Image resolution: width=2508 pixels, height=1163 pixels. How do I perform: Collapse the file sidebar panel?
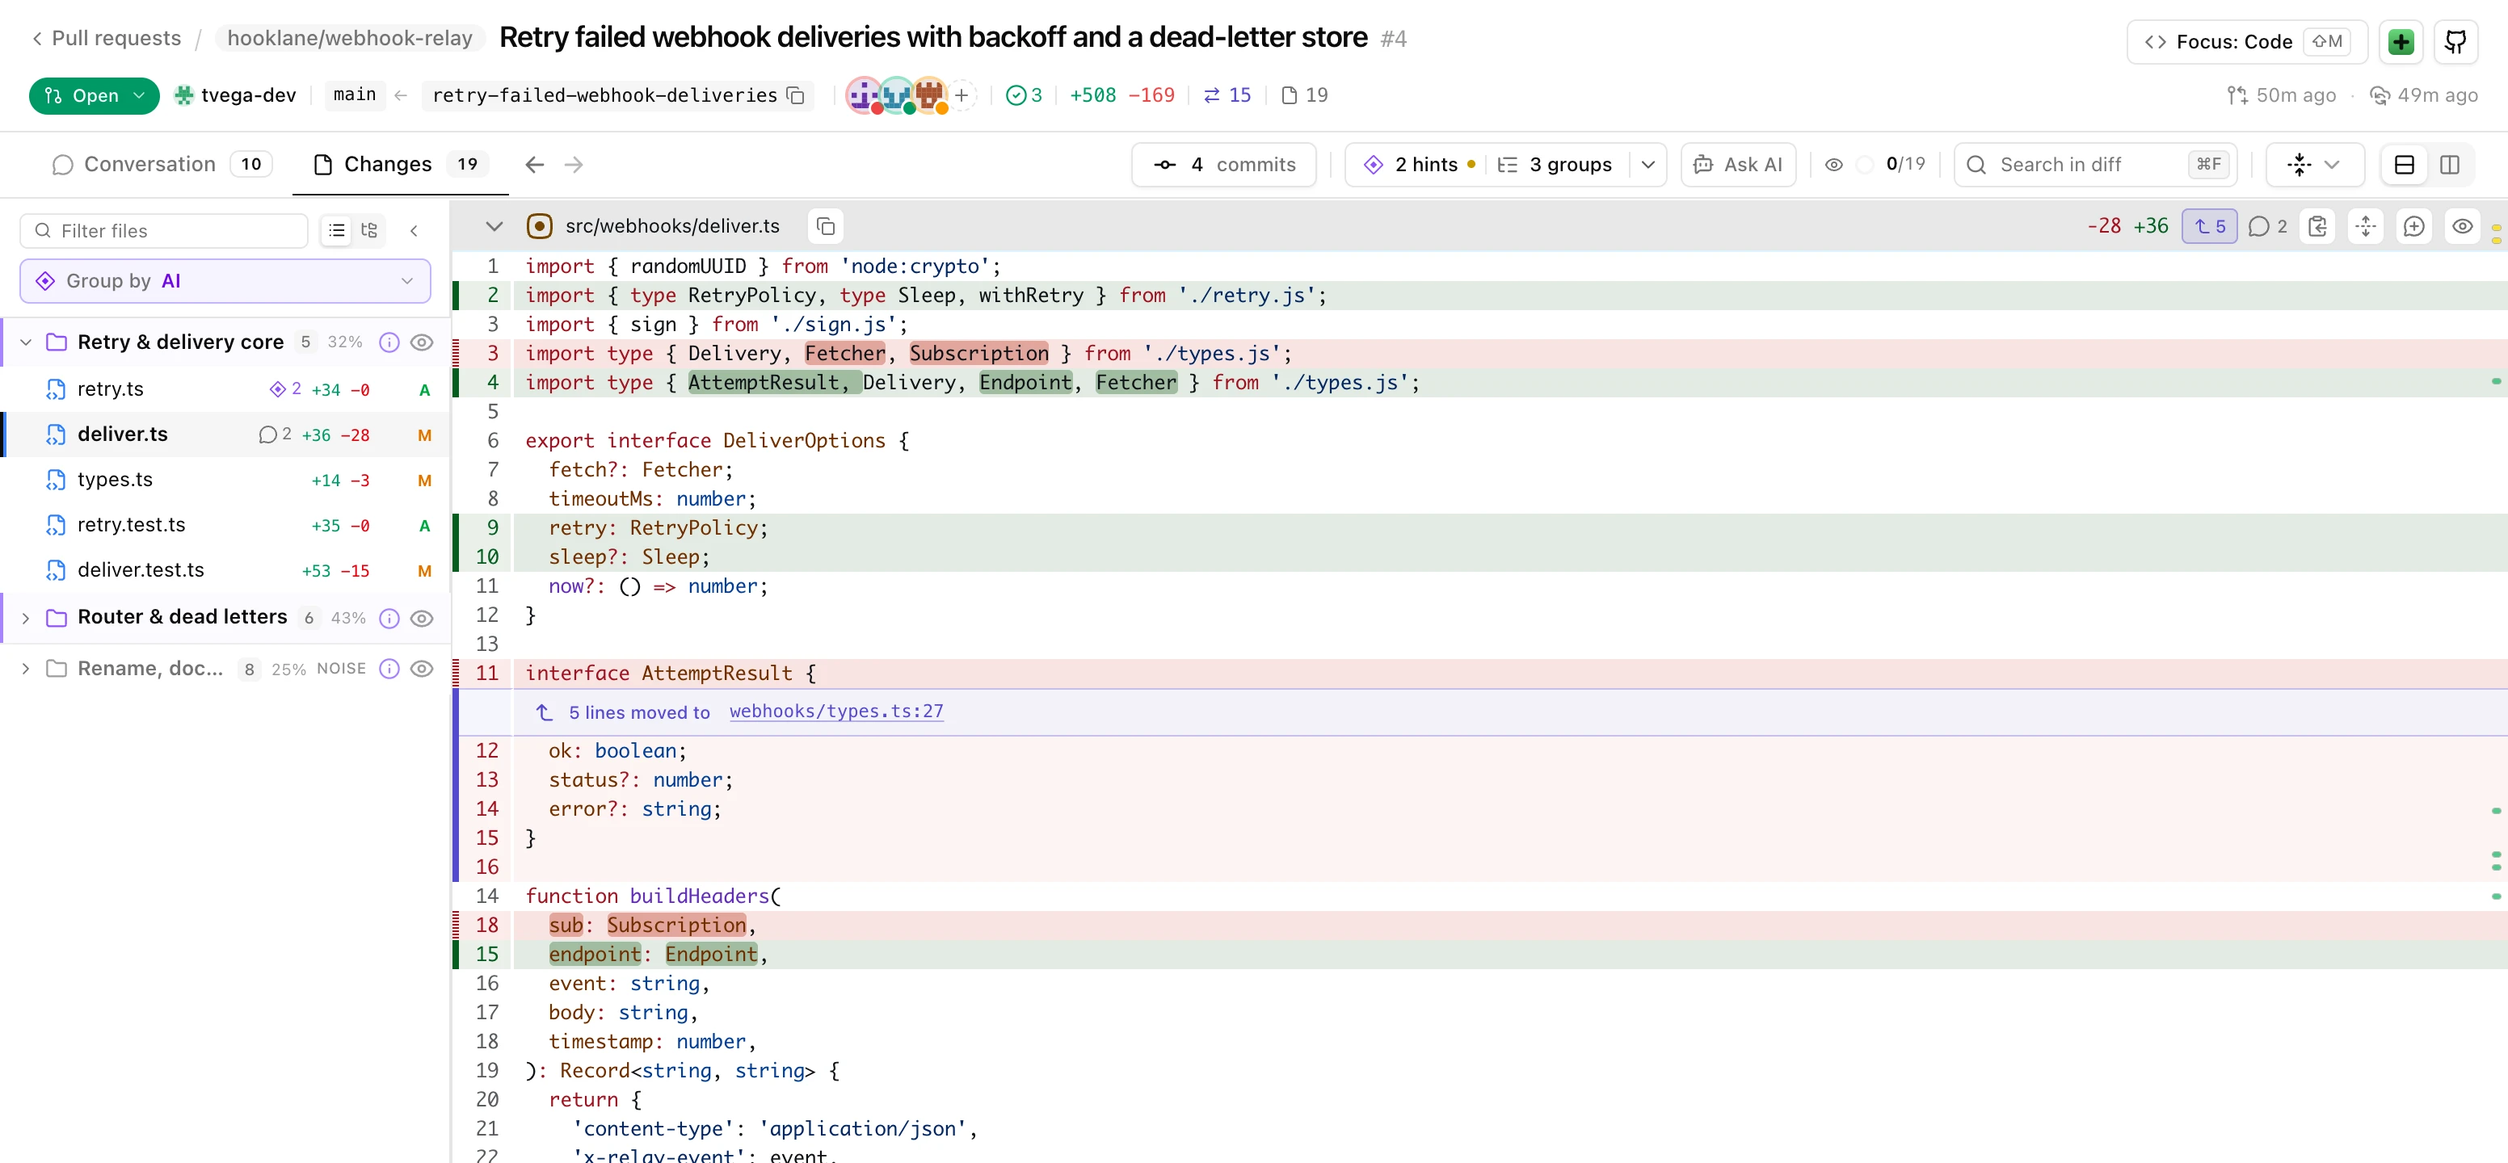pyautogui.click(x=414, y=231)
